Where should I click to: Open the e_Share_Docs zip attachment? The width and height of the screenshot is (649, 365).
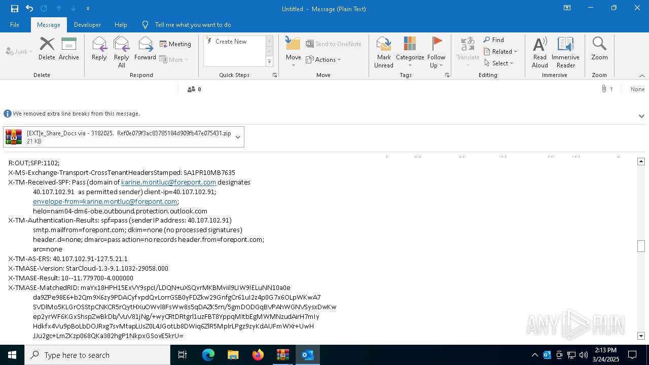tap(118, 137)
